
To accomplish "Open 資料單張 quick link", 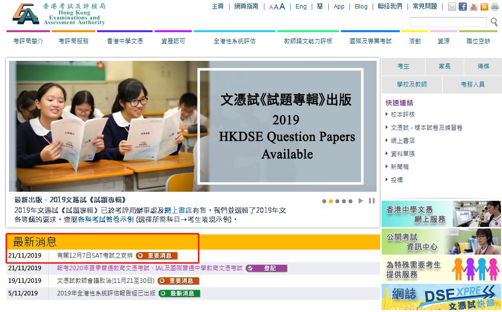I will pos(402,153).
